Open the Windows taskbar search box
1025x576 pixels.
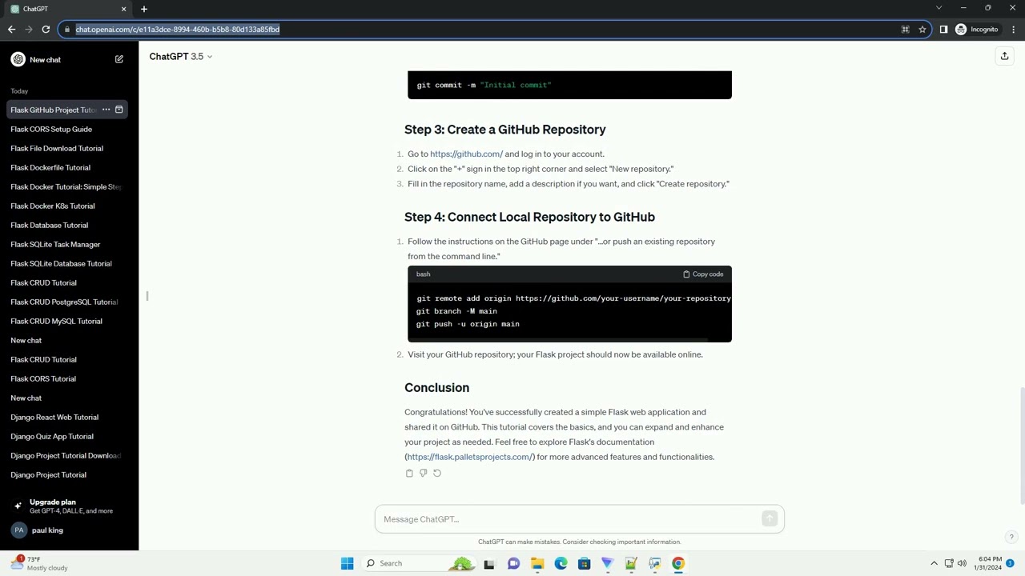pos(419,563)
